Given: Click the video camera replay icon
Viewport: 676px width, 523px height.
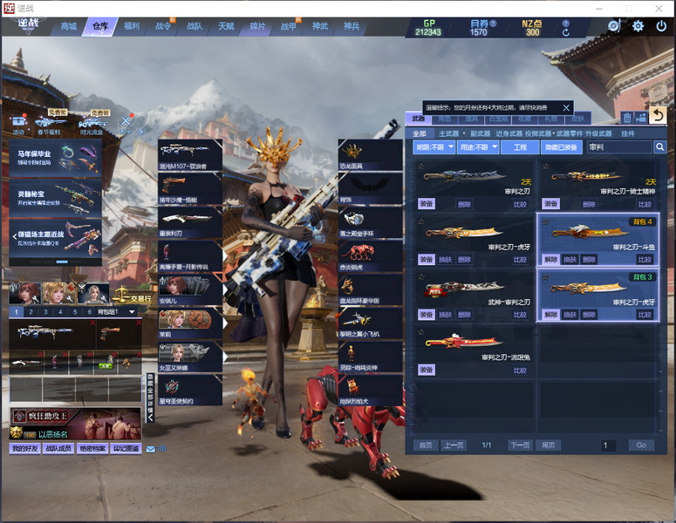Looking at the screenshot, I should 641,117.
